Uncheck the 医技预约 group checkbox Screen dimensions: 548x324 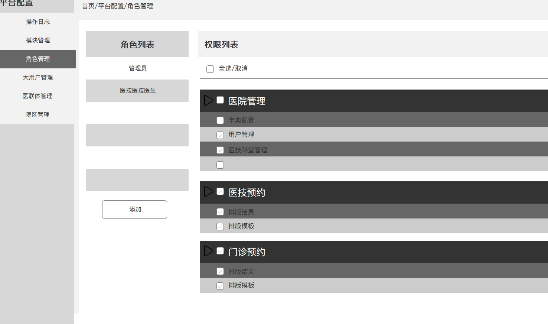[220, 191]
